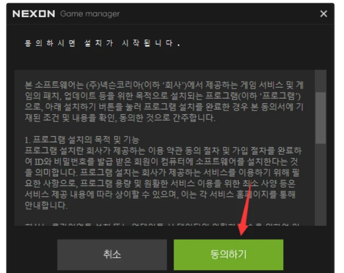This screenshot has width=344, height=273.
Task: Close the Nexon Game manager dialog
Action: pos(324,14)
